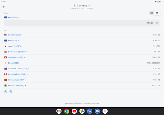This screenshot has height=115, width=164.
Task: Click the UK flag icon
Action: (6, 52)
